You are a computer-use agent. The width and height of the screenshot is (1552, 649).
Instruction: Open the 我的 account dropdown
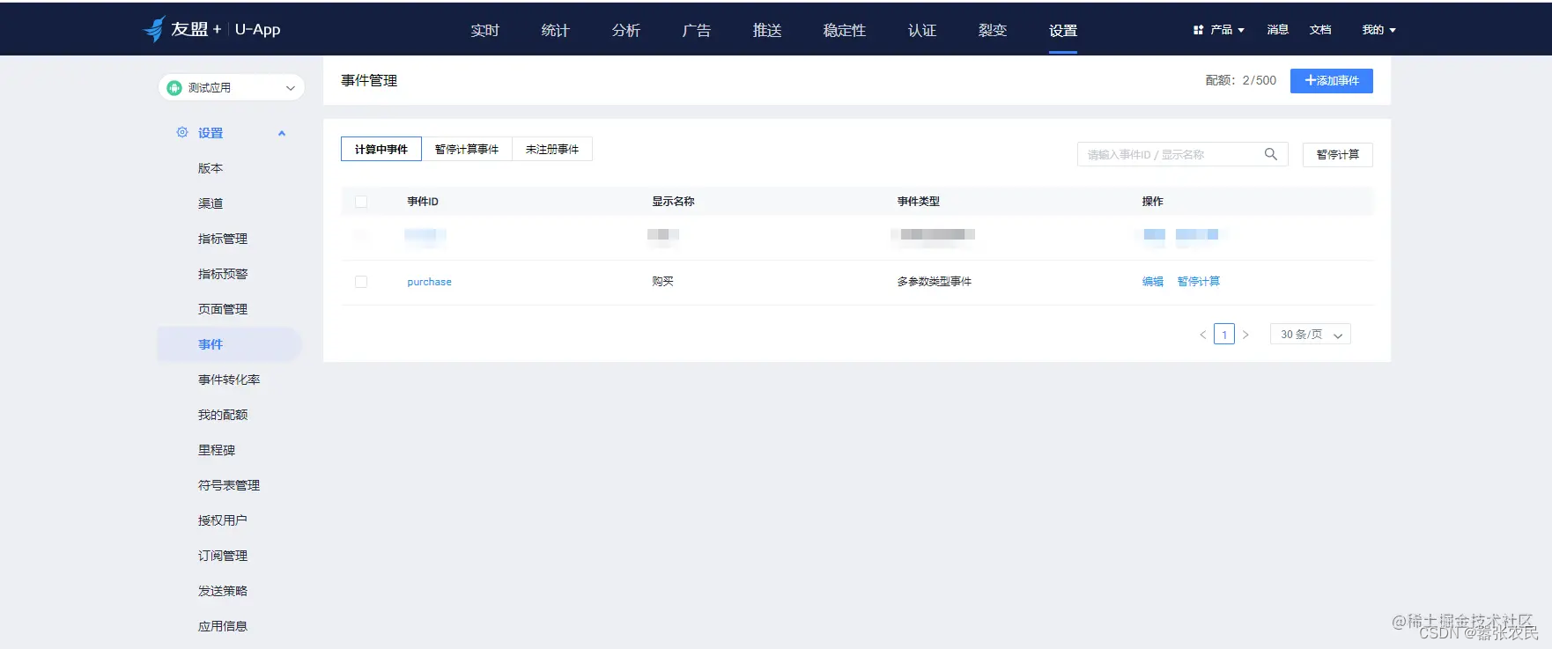[1378, 30]
